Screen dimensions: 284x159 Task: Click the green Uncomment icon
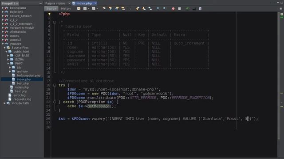pyautogui.click(x=187, y=8)
